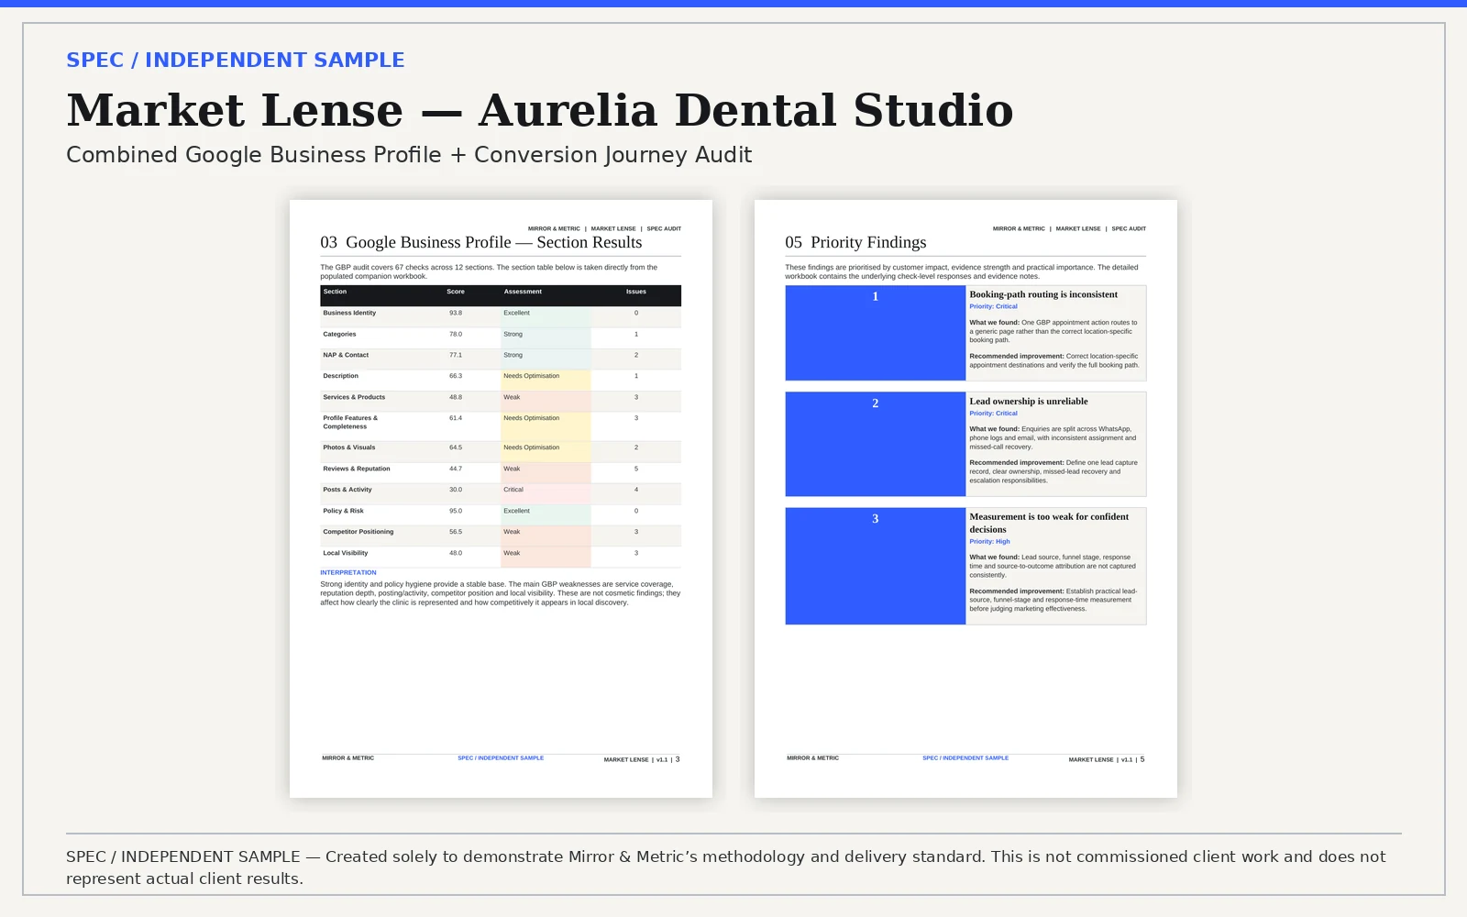Click the Policy & Risk row
Viewport: 1467px width, 917px height.
(x=501, y=514)
